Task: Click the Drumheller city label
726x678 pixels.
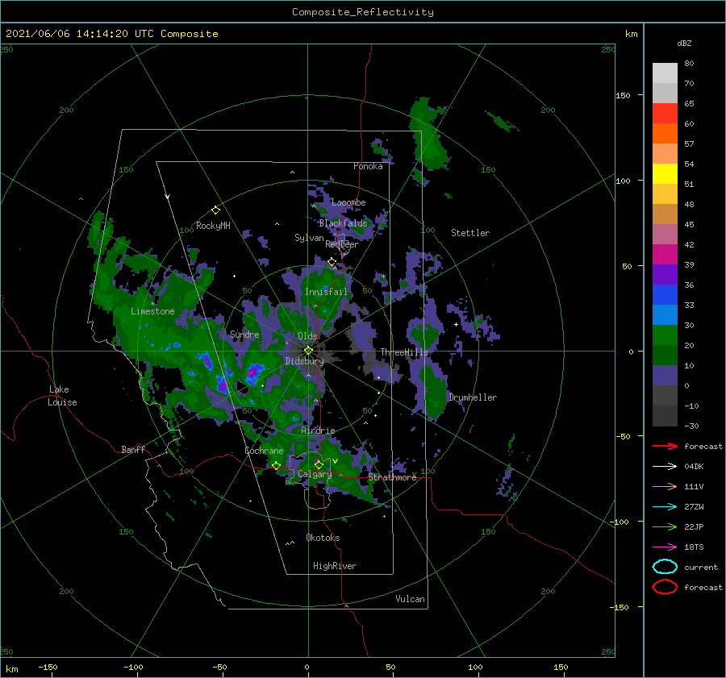Action: coord(473,397)
